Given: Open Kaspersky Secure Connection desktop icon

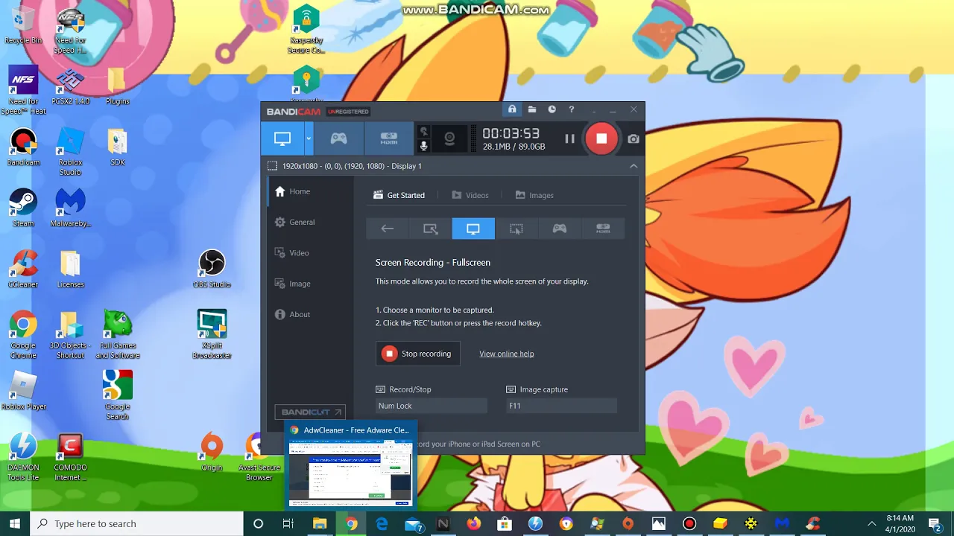Looking at the screenshot, I should [306, 31].
